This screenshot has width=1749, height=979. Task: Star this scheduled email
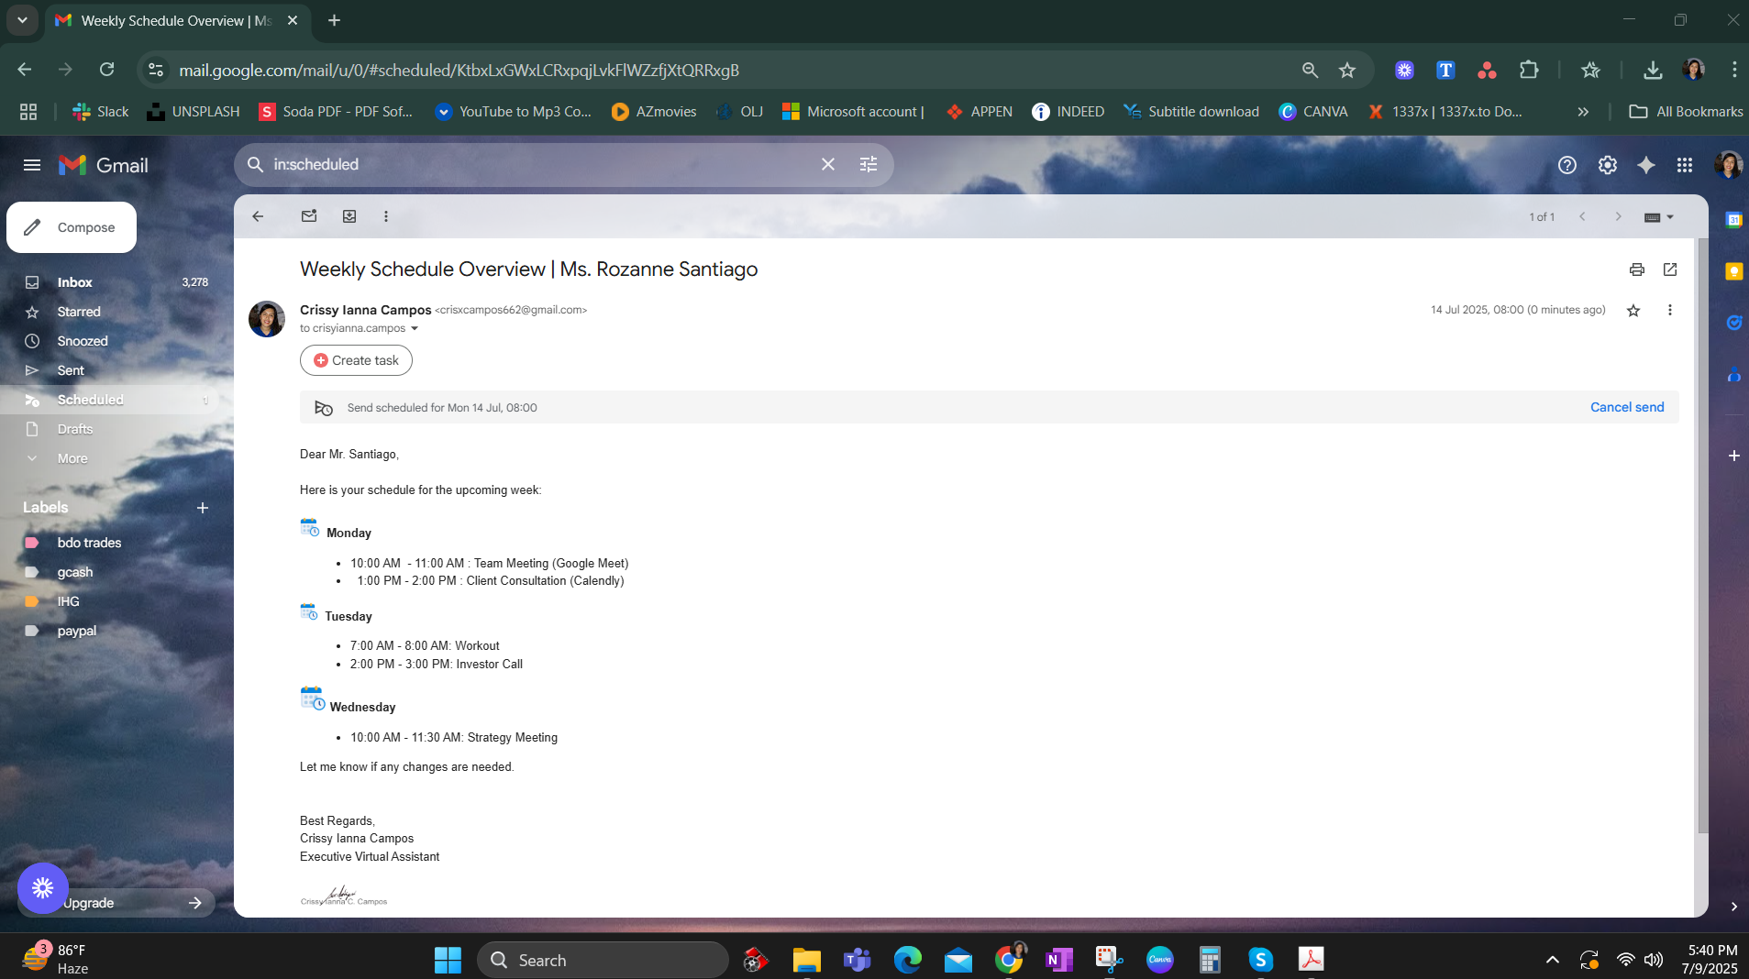[x=1633, y=311]
